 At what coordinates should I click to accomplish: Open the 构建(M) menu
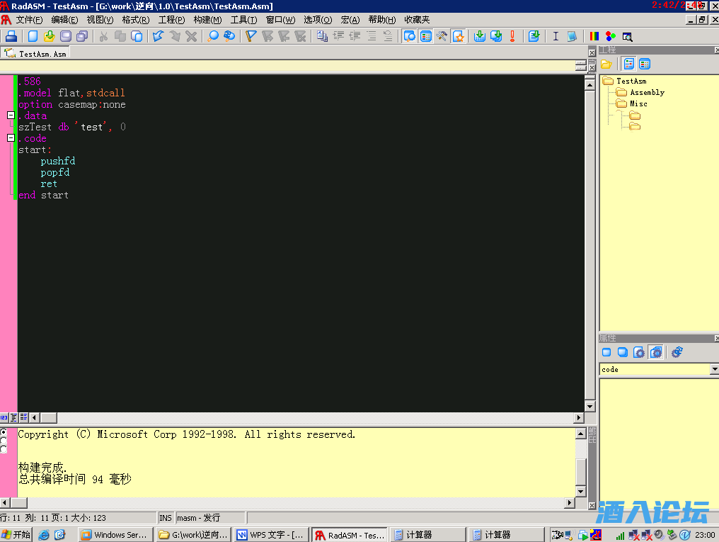tap(207, 20)
